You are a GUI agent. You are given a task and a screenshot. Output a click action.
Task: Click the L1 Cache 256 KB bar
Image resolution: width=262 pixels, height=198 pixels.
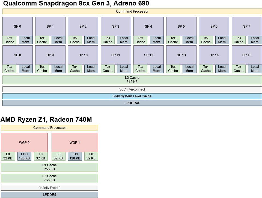(50, 167)
